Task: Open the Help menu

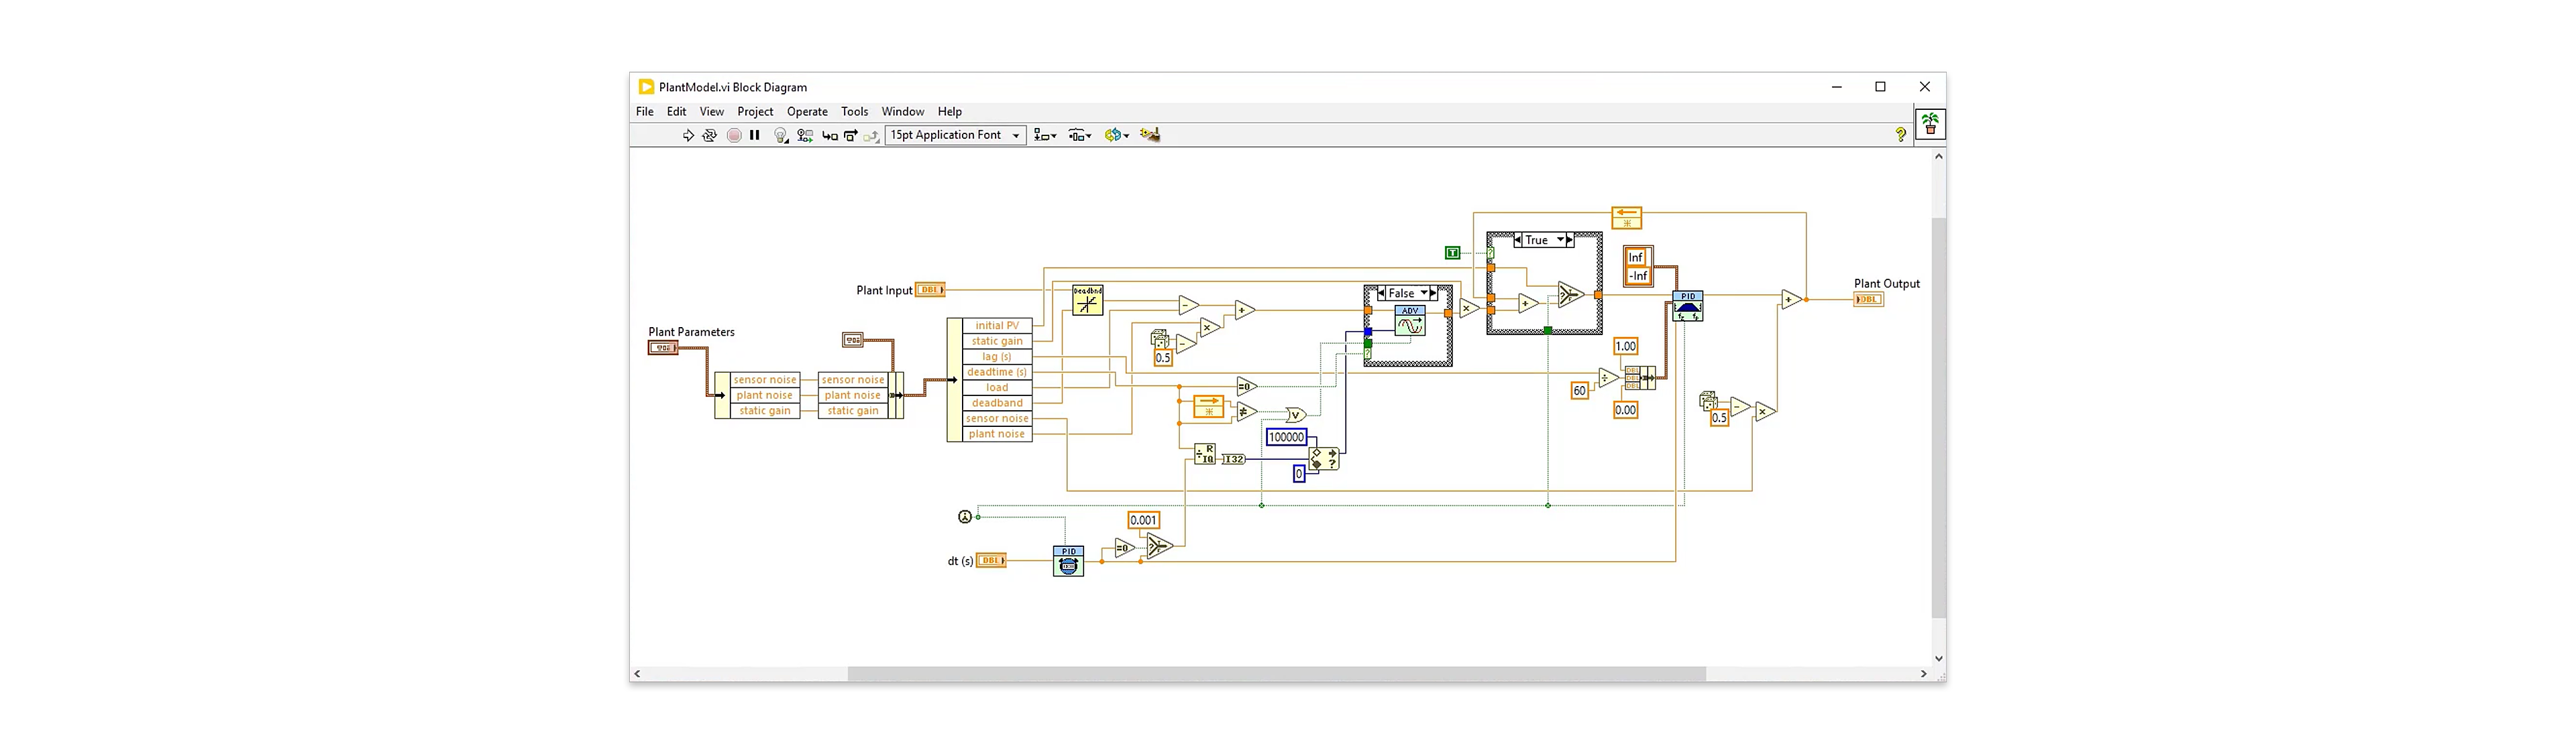Action: (950, 112)
